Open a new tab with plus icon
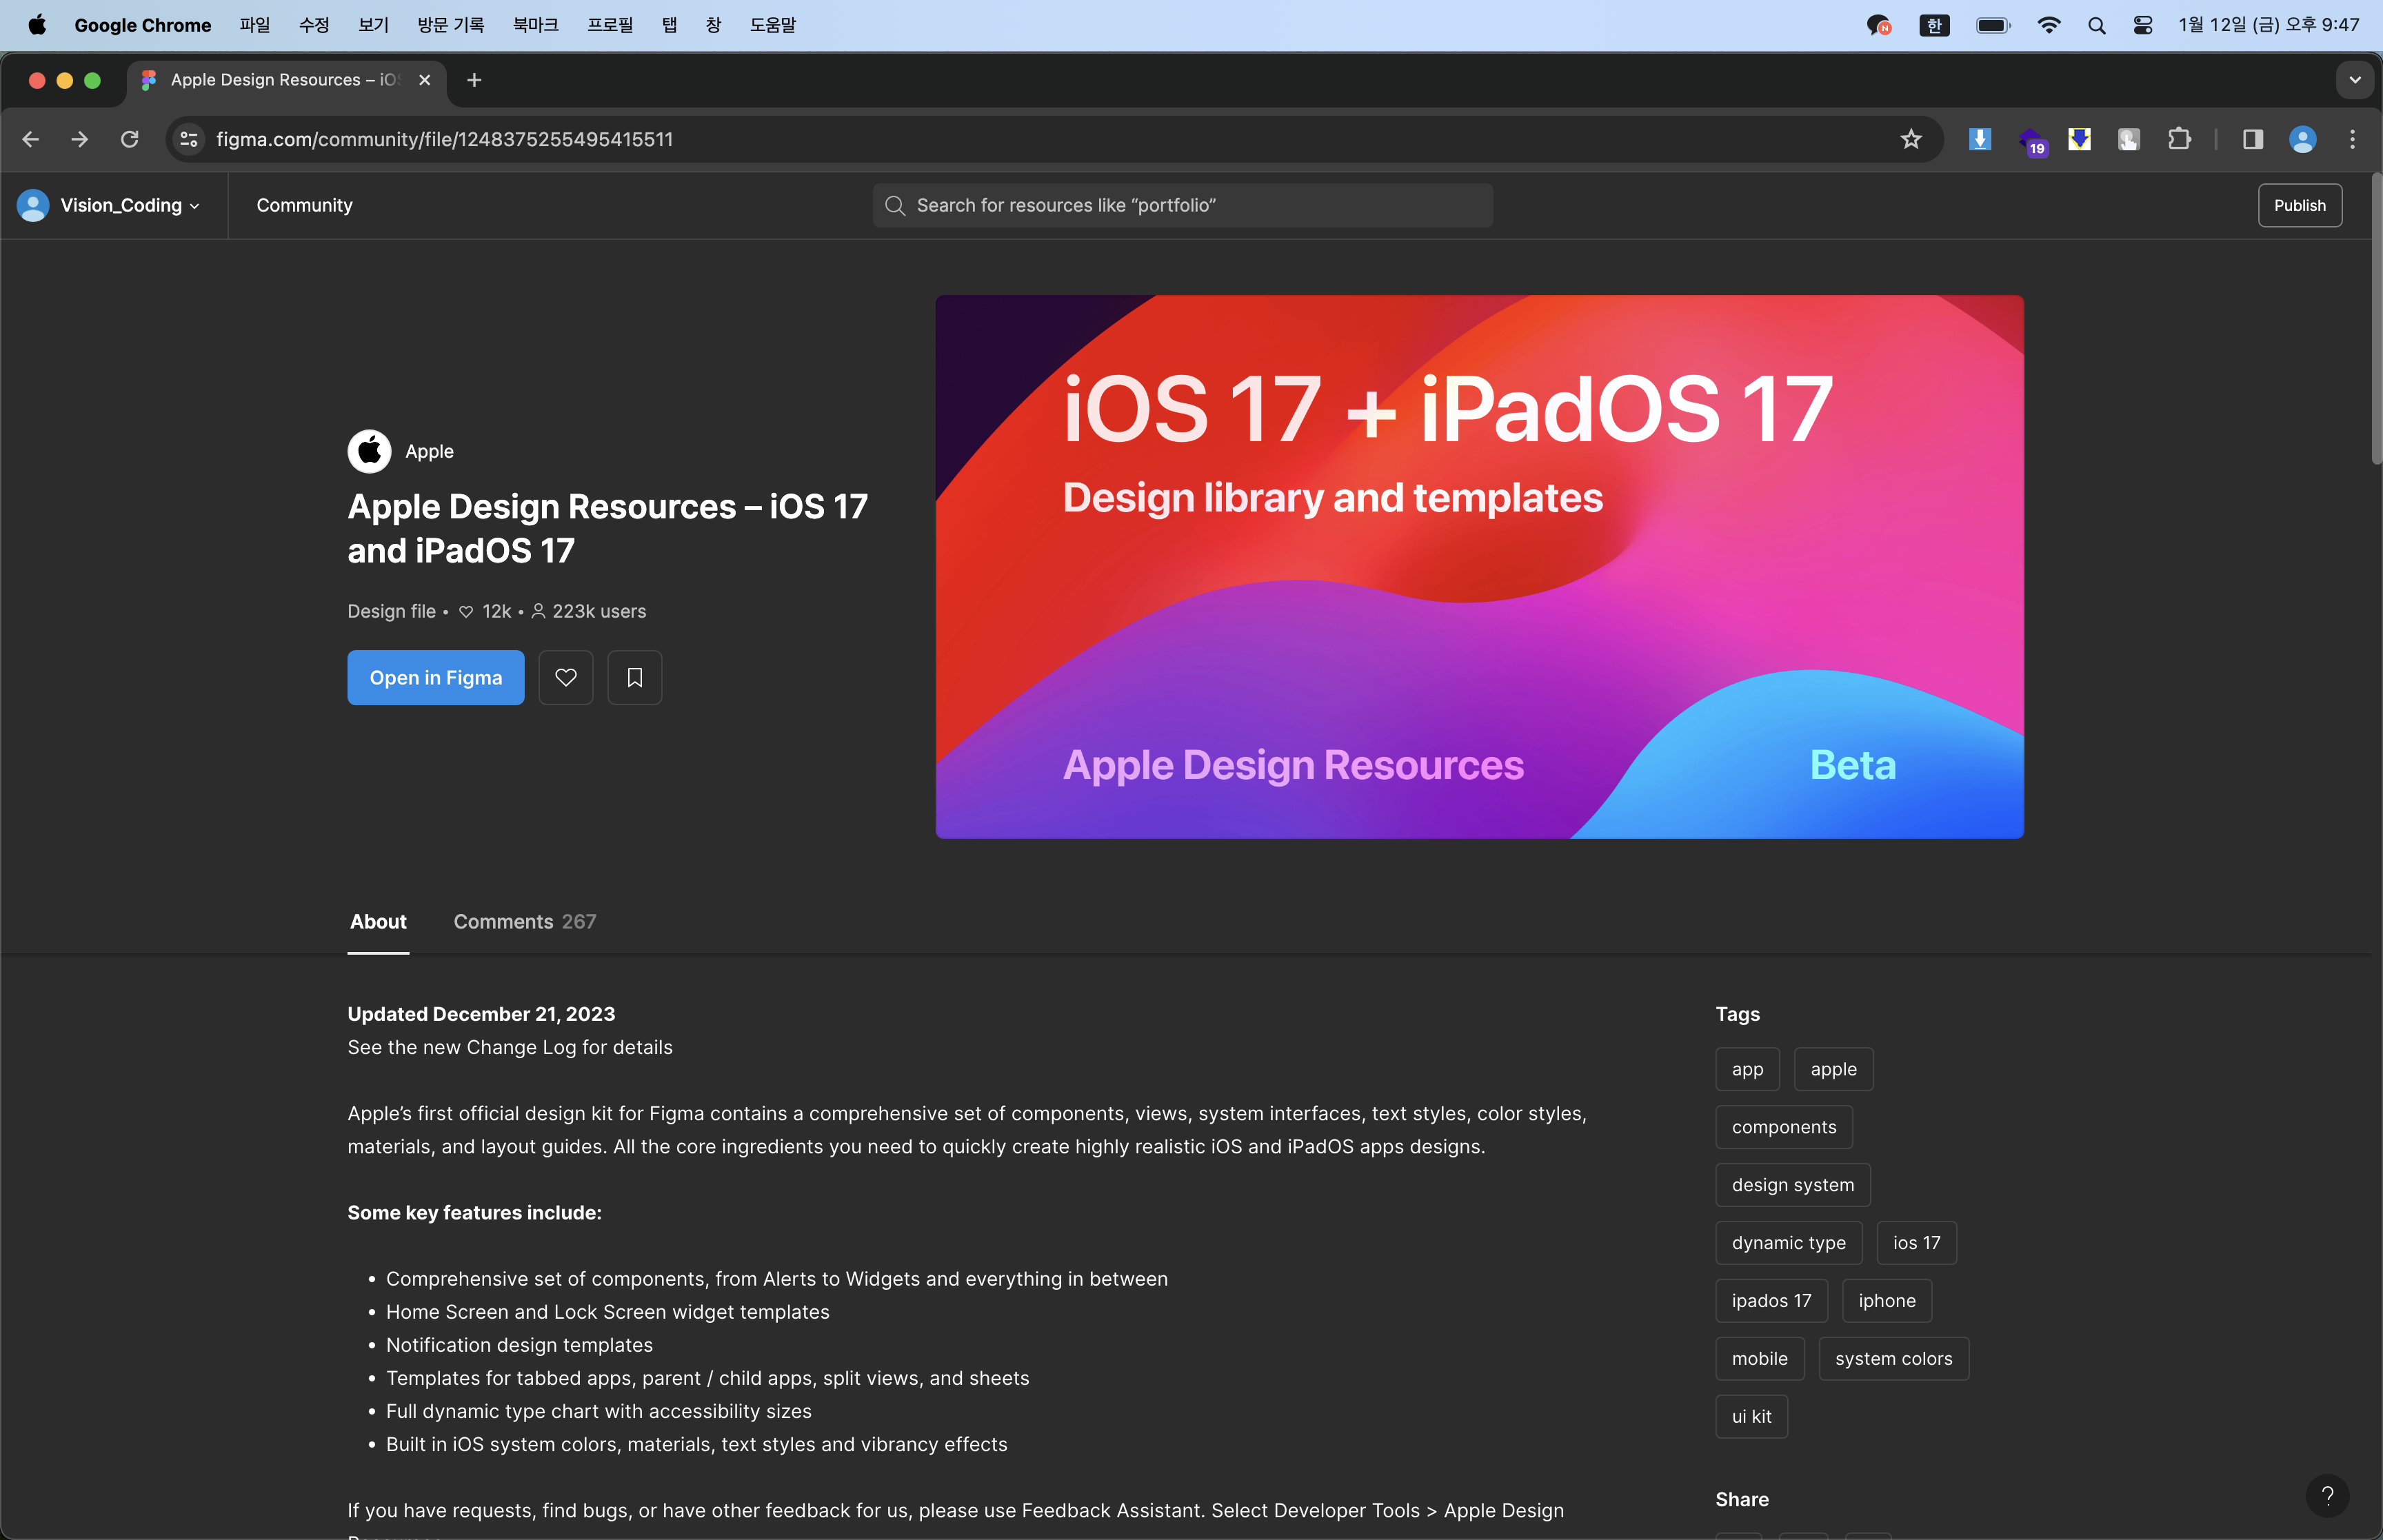 [x=474, y=80]
